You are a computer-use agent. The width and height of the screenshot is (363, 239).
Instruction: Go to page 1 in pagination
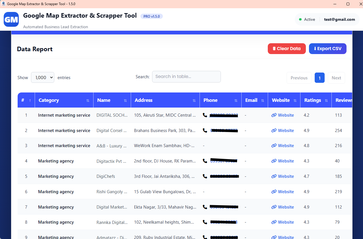[320, 78]
